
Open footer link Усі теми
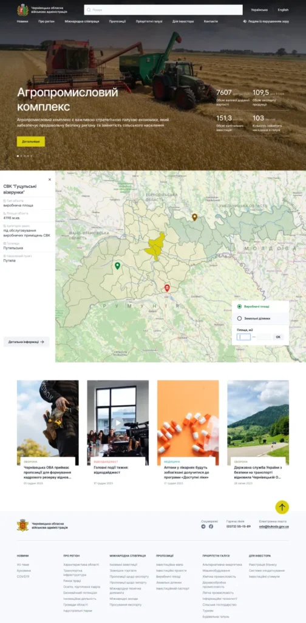[23, 565]
